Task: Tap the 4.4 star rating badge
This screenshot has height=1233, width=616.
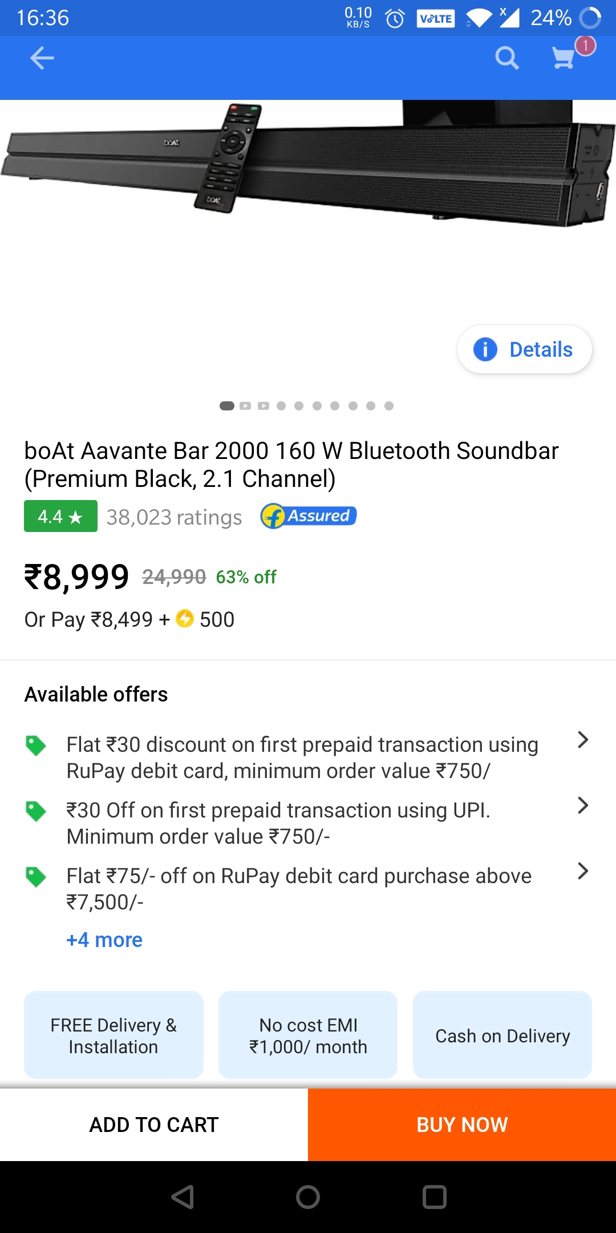Action: click(60, 517)
